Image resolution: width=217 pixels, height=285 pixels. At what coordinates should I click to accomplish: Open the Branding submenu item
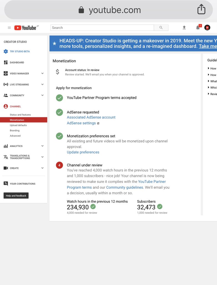click(x=15, y=131)
